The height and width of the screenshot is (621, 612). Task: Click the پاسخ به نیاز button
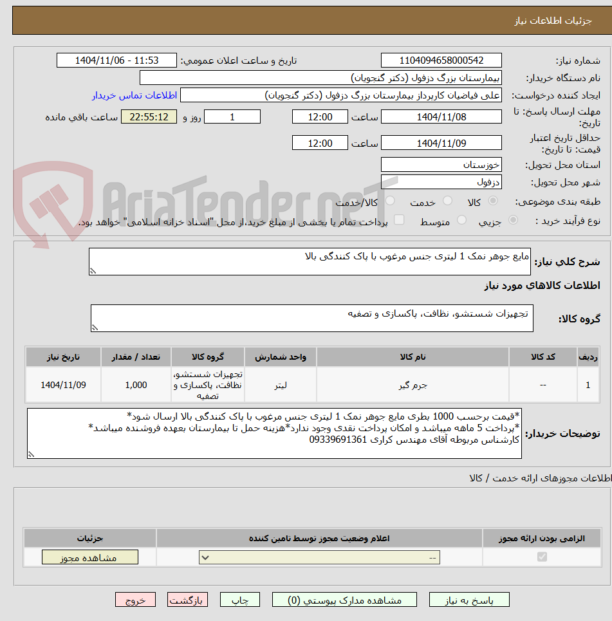(469, 600)
